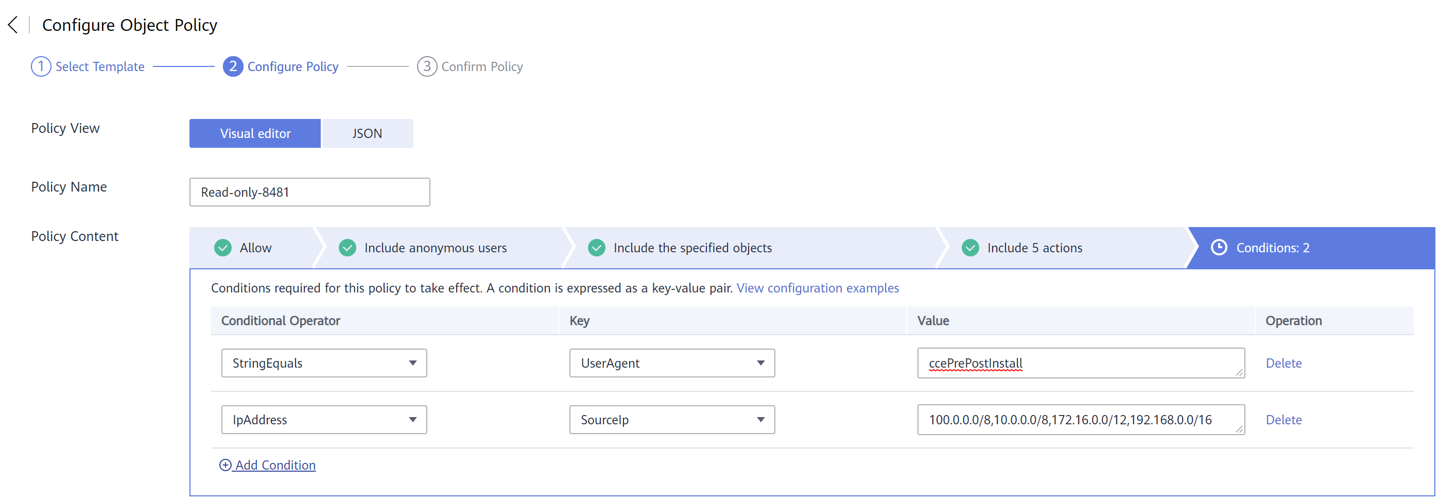This screenshot has width=1439, height=500.
Task: Click the IP address ranges value field
Action: click(1081, 420)
